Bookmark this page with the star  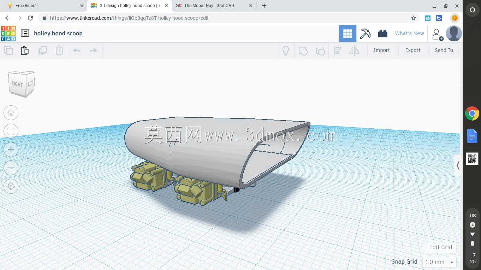pyautogui.click(x=414, y=18)
